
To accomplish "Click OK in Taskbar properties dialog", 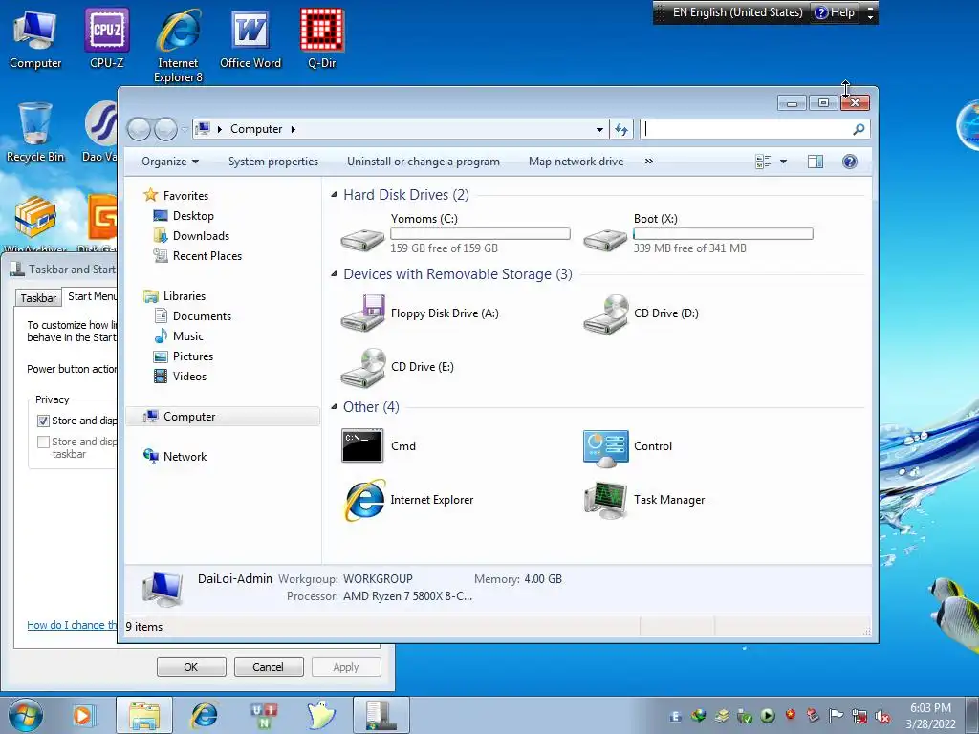I will [x=191, y=667].
